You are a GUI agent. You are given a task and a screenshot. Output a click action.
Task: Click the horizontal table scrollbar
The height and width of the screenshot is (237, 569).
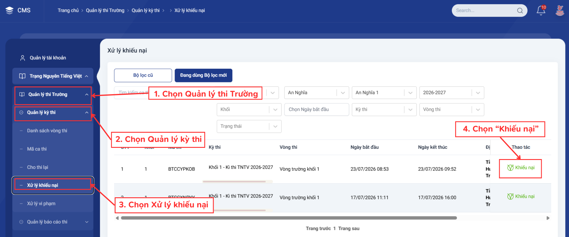tap(289, 218)
